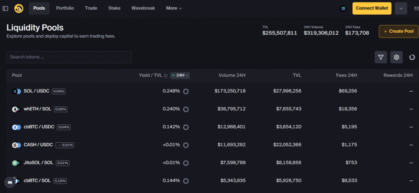The width and height of the screenshot is (419, 193).
Task: Click the yield circle for whETH / SOL
Action: coord(186,109)
